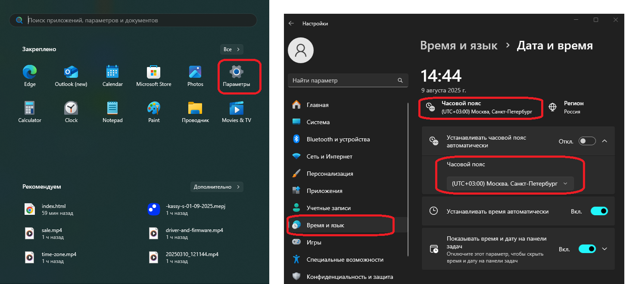Open Регион Россия globe tile
Image resolution: width=626 pixels, height=284 pixels.
click(x=567, y=107)
